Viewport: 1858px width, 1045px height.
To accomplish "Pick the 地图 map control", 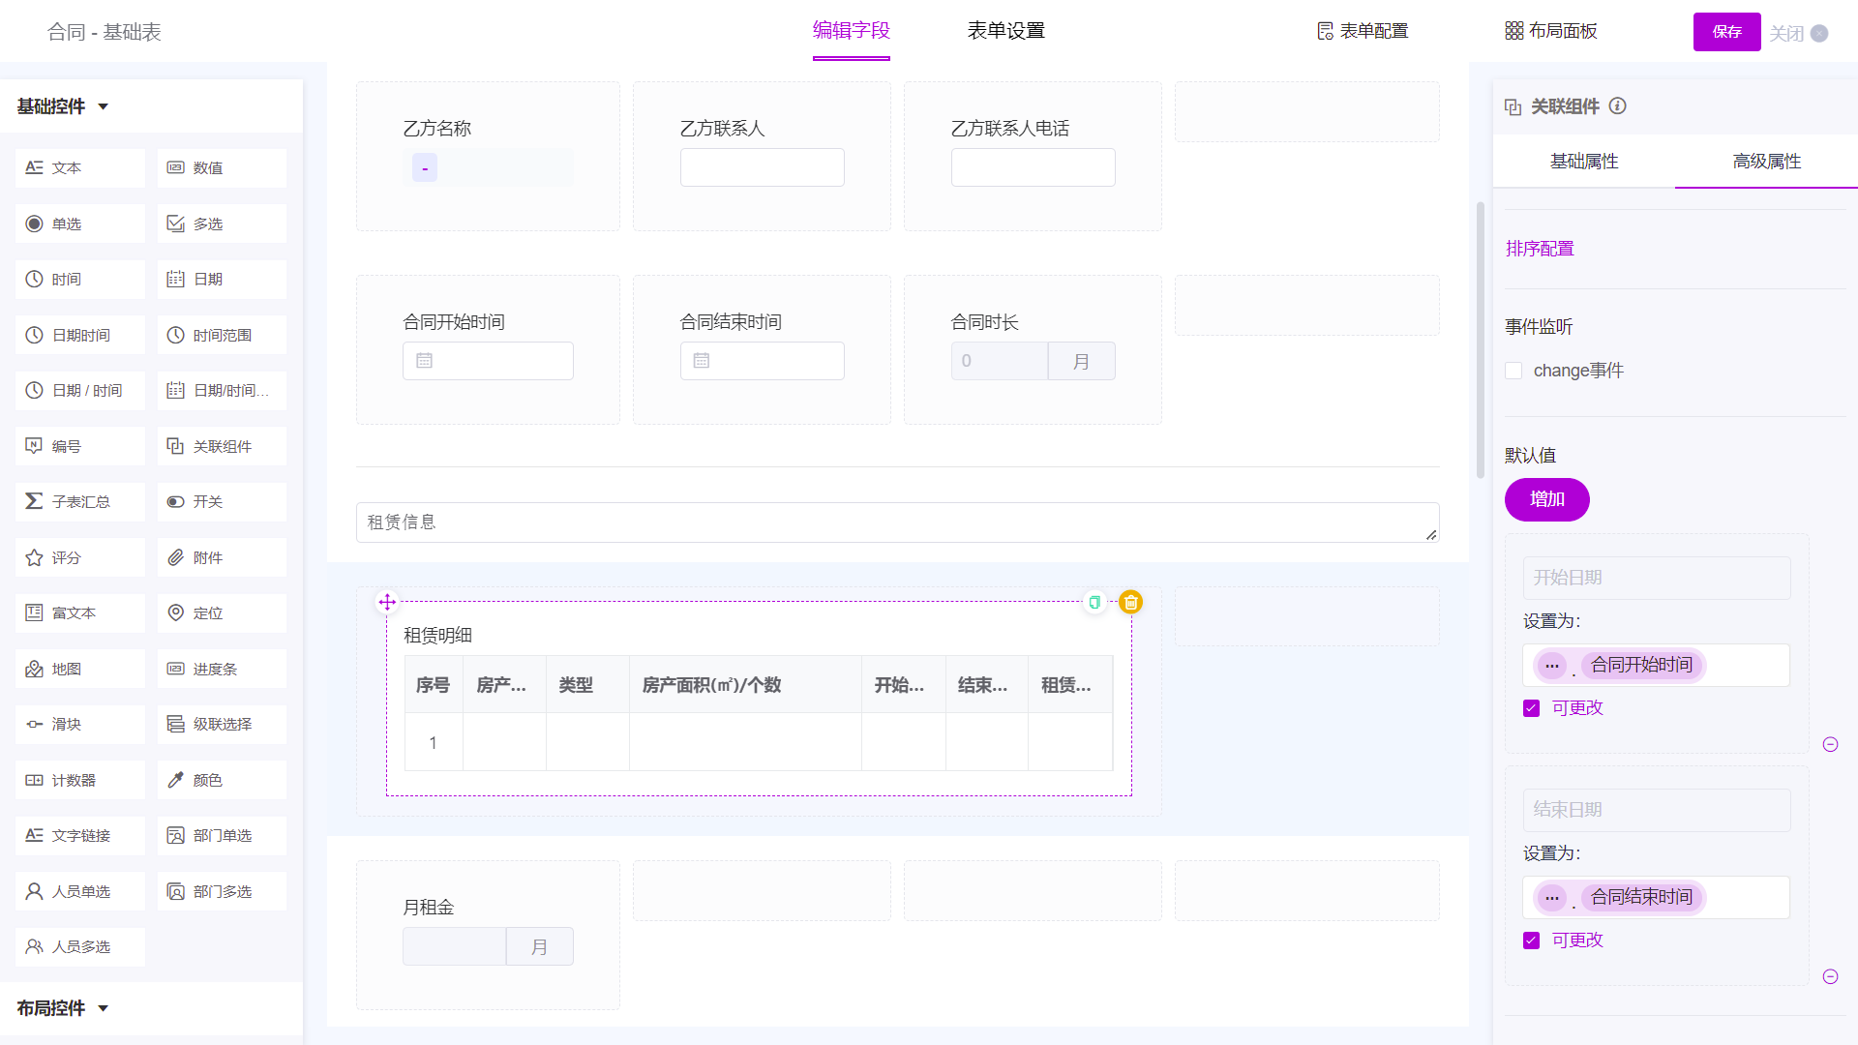I will point(80,669).
